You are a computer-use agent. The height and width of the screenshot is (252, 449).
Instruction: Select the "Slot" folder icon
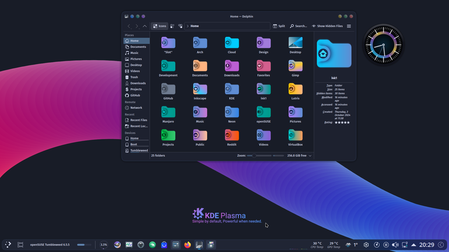168,43
